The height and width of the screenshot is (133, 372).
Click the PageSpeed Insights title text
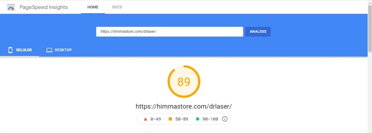44,7
